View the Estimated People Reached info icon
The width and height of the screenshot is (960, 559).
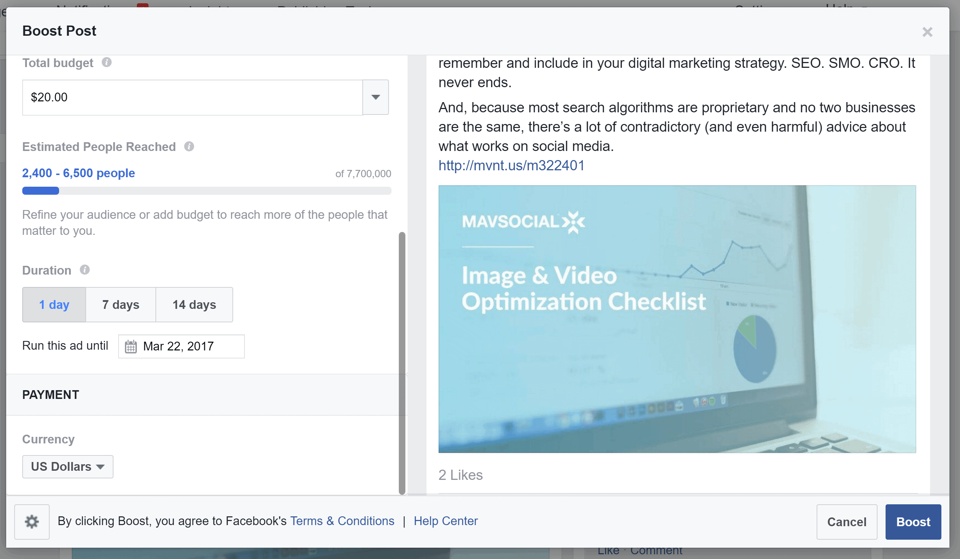pyautogui.click(x=190, y=147)
